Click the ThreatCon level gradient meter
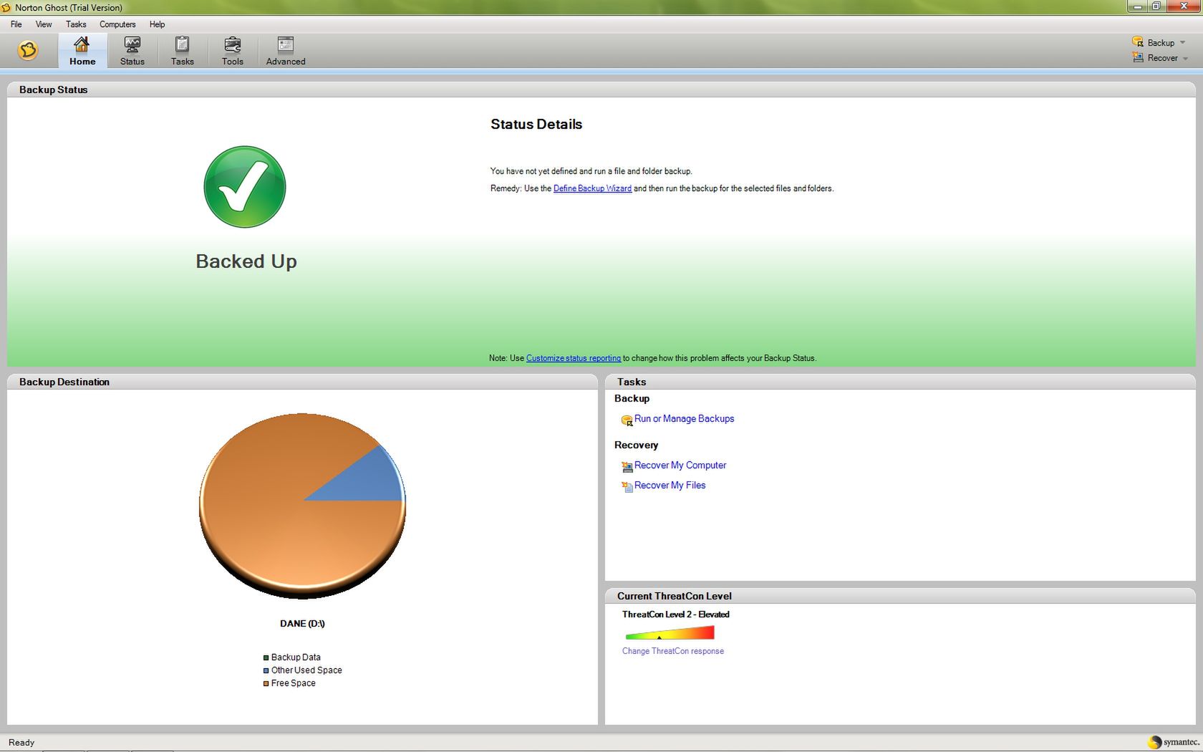The height and width of the screenshot is (752, 1203). tap(670, 632)
